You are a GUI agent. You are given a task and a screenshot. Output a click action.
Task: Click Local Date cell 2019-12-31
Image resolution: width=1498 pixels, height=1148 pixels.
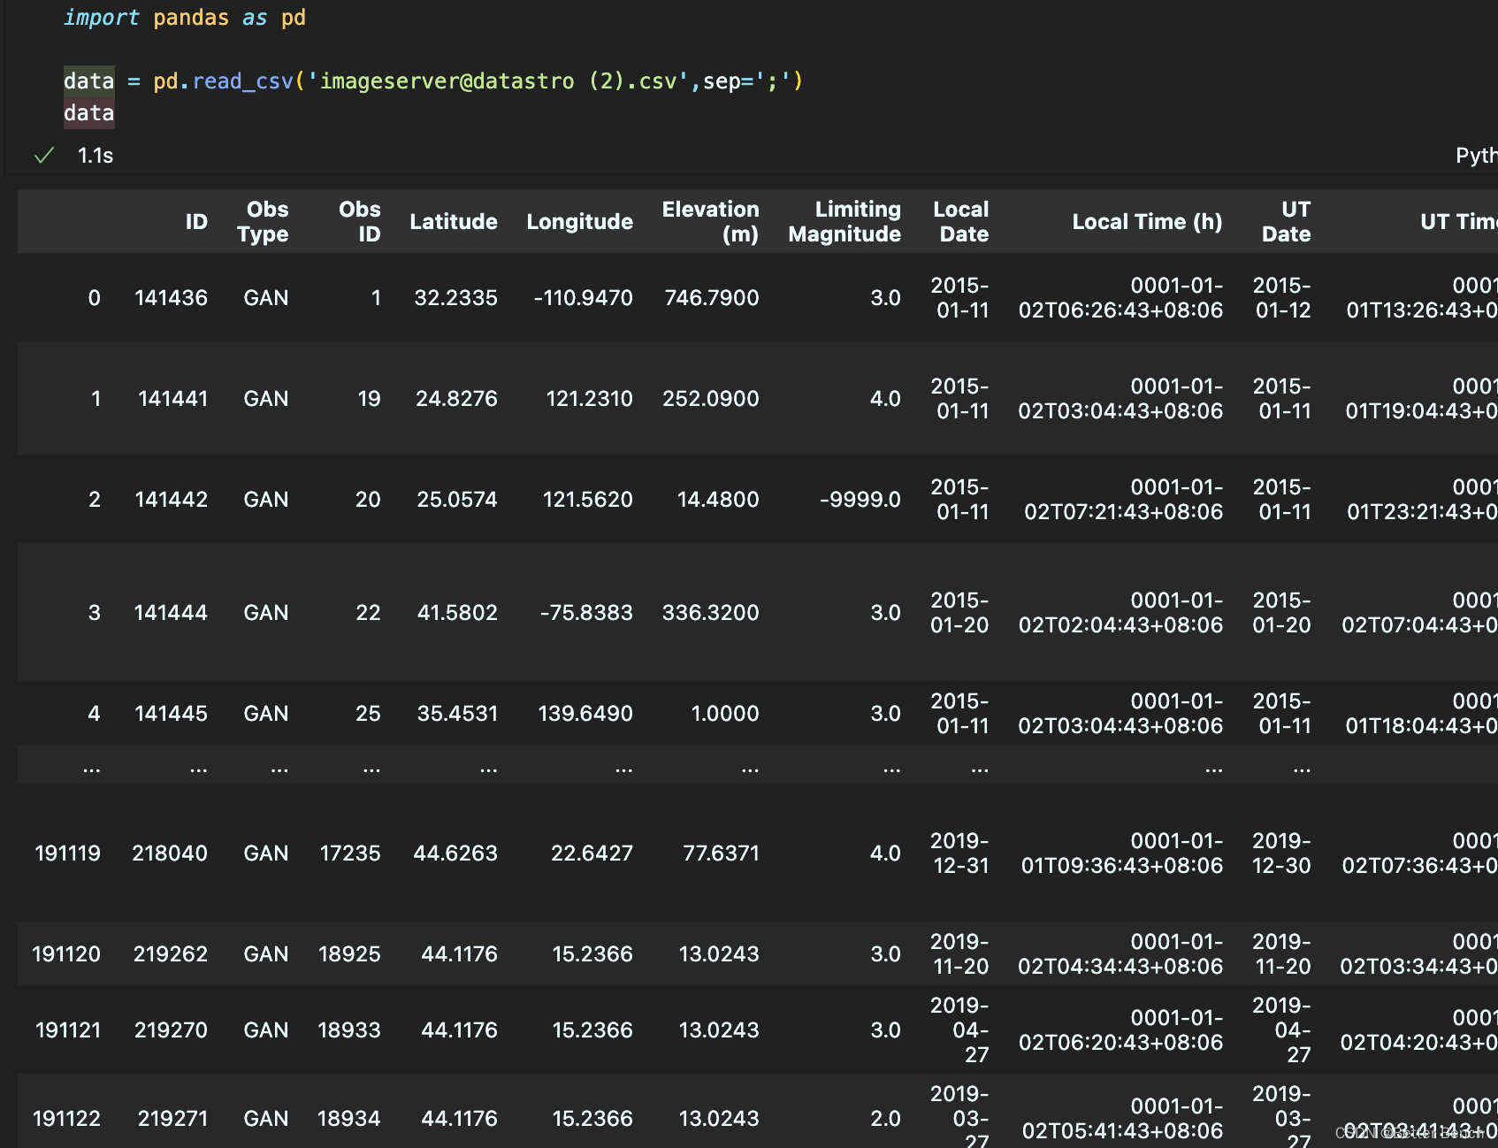pos(960,853)
